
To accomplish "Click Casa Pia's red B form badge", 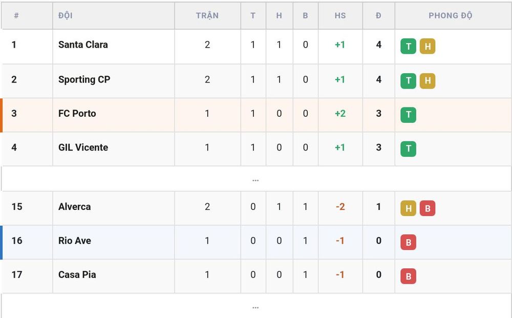I will pos(408,276).
